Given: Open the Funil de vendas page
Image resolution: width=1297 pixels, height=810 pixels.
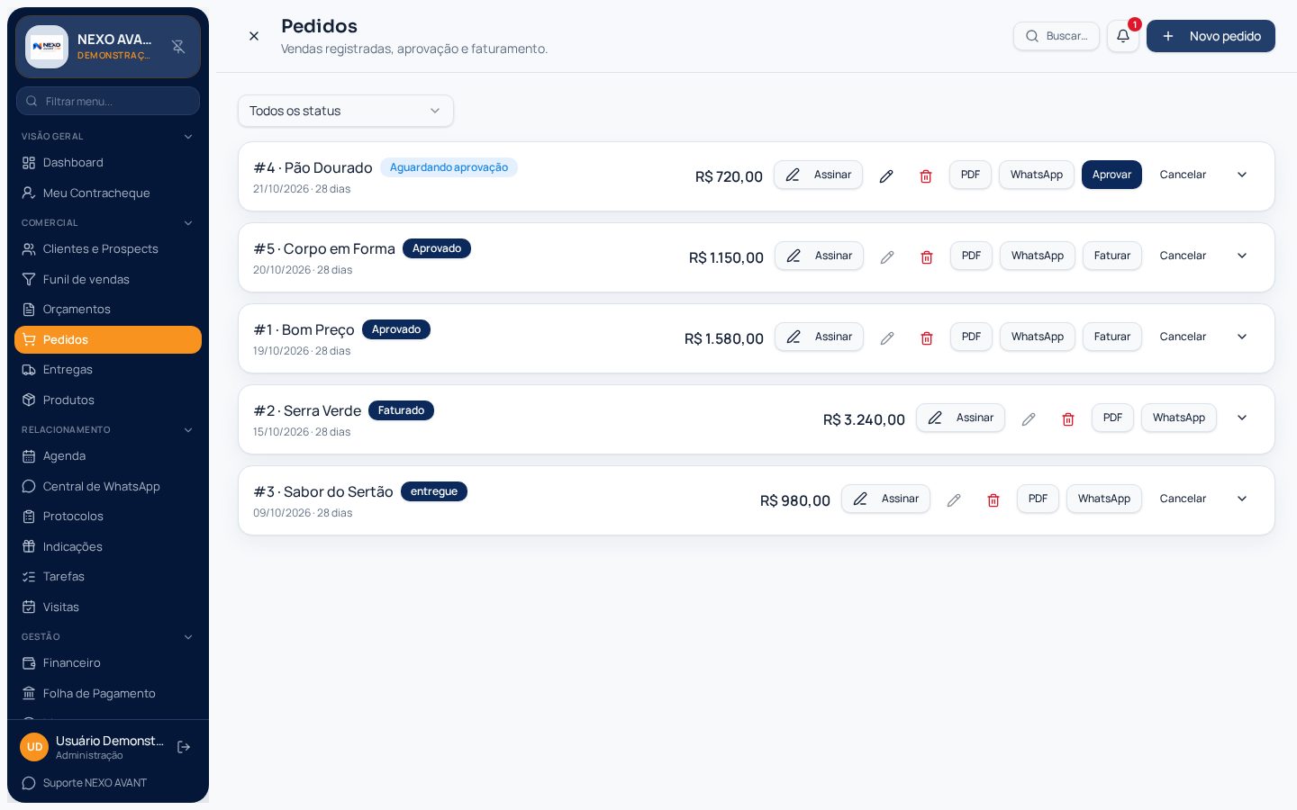Looking at the screenshot, I should pyautogui.click(x=108, y=280).
